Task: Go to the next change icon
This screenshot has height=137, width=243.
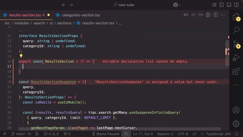Action: tap(200, 15)
